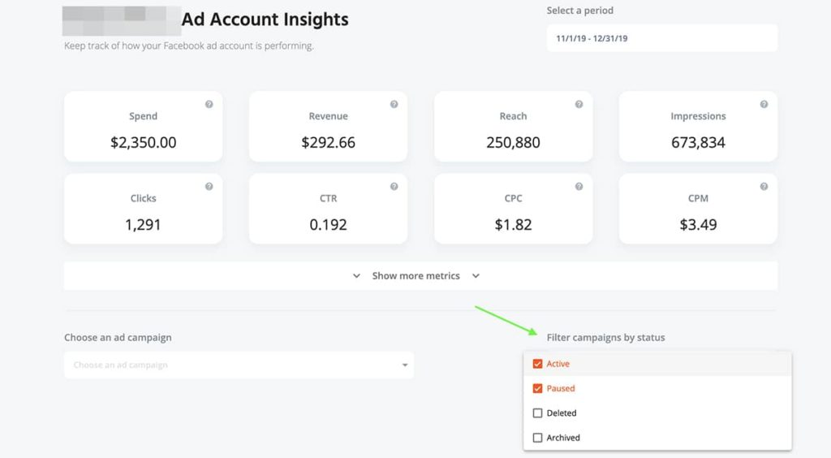Click the help icon on CPC card
Screen dimensions: 831x458
tap(579, 186)
